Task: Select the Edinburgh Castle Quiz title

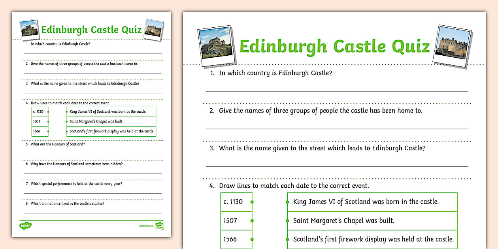Action: coord(334,45)
